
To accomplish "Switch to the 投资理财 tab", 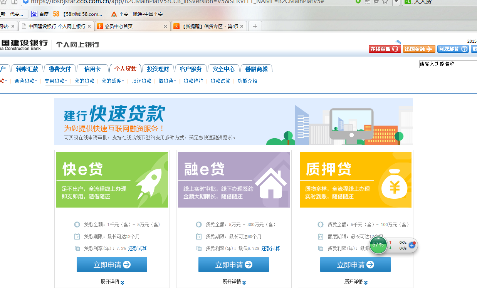I will (158, 69).
